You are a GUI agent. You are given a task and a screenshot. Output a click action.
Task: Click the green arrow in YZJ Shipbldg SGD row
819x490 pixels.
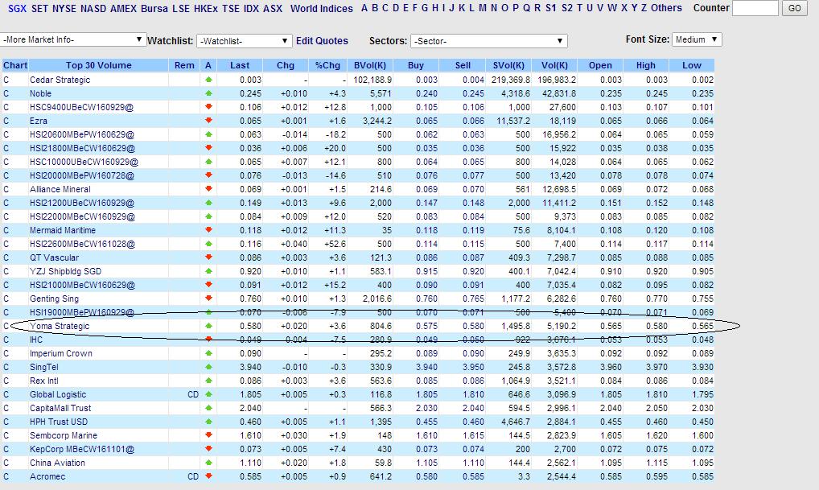click(x=208, y=271)
